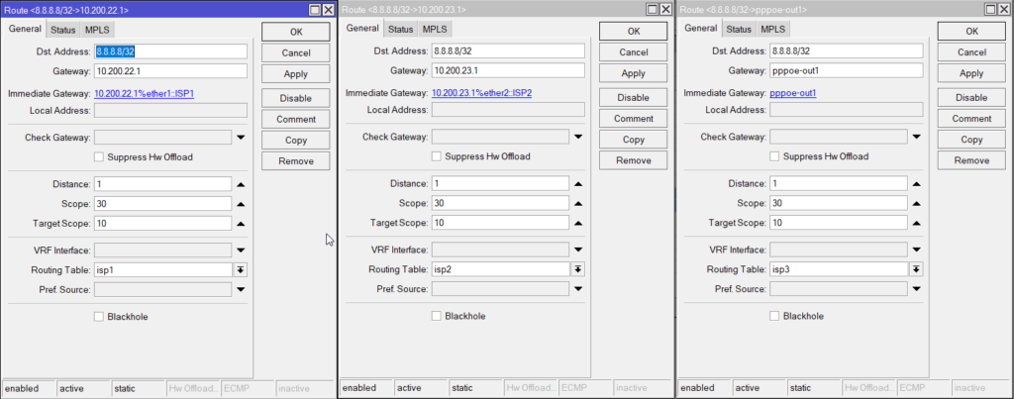This screenshot has width=1014, height=399.
Task: Click Dst. Address field in pppoe-out1 window
Action: point(847,50)
